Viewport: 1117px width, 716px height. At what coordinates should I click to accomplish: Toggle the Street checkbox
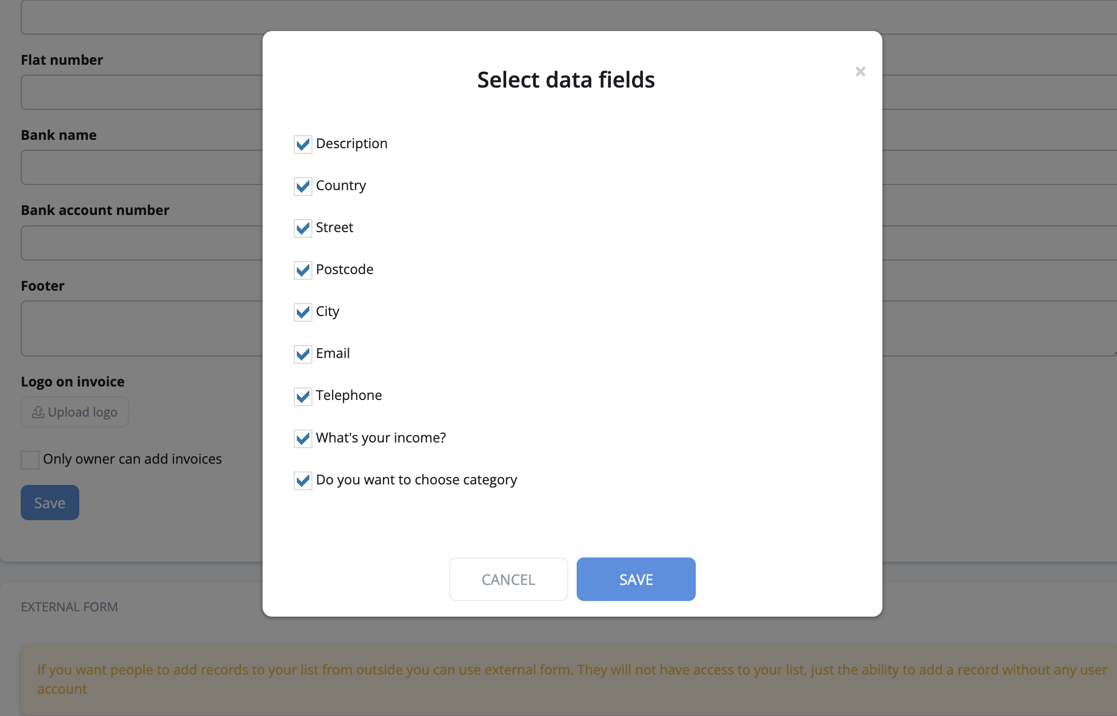click(x=303, y=228)
